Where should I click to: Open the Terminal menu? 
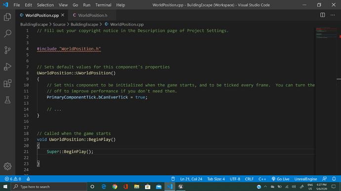(x=103, y=5)
